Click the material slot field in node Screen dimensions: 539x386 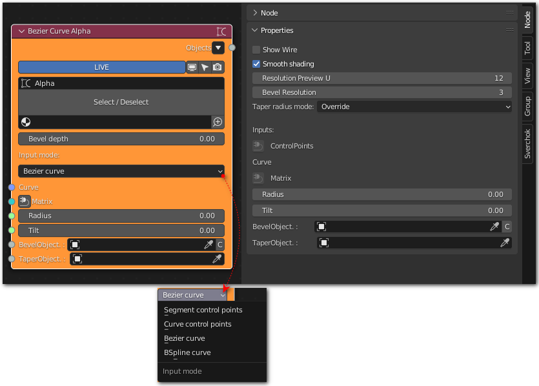pos(115,122)
